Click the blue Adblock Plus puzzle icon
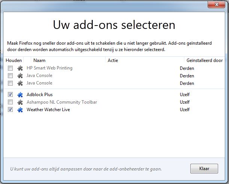The width and height of the screenshot is (229, 184). (20, 95)
